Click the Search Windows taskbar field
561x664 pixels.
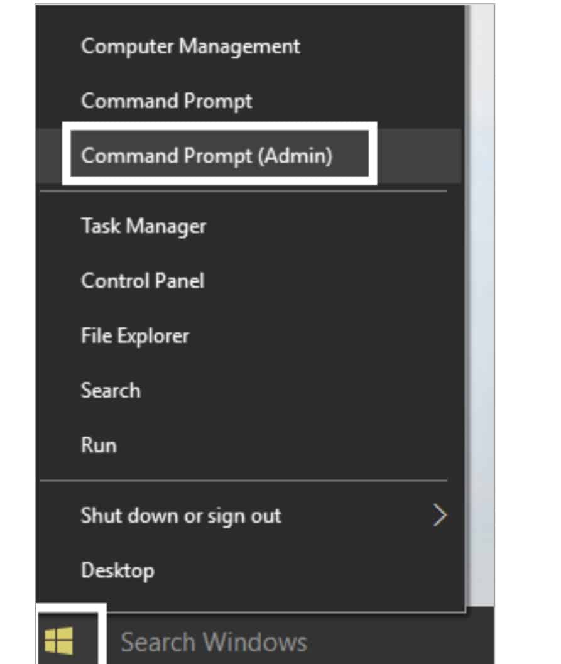coord(214,642)
